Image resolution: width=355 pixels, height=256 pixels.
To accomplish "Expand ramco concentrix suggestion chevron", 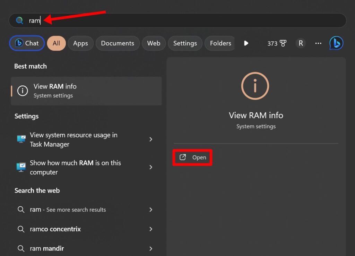I will pos(151,229).
